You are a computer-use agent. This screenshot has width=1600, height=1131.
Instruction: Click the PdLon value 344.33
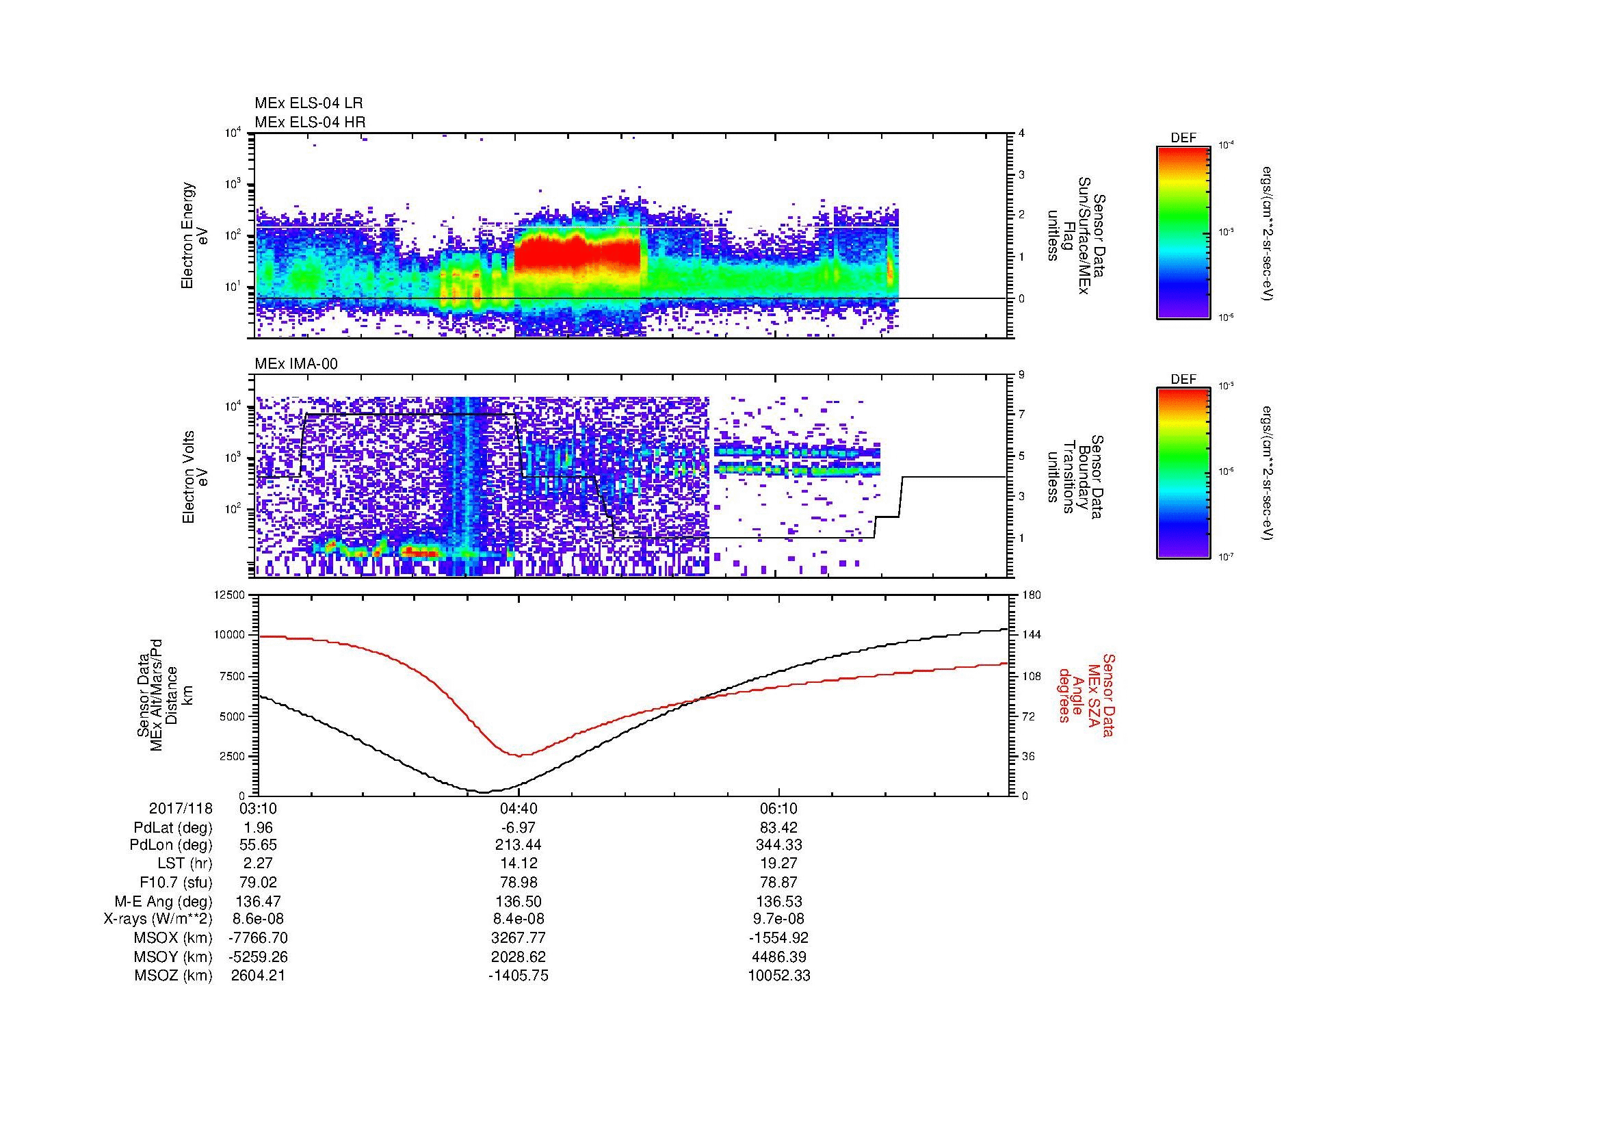[779, 845]
